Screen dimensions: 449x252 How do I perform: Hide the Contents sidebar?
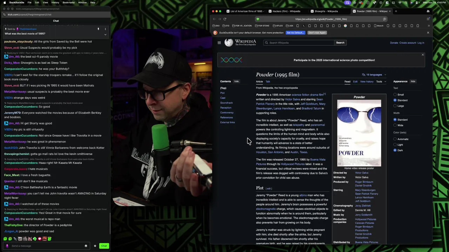coord(236,82)
